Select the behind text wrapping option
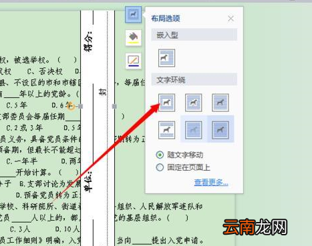The height and width of the screenshot is (246, 312). click(x=194, y=130)
